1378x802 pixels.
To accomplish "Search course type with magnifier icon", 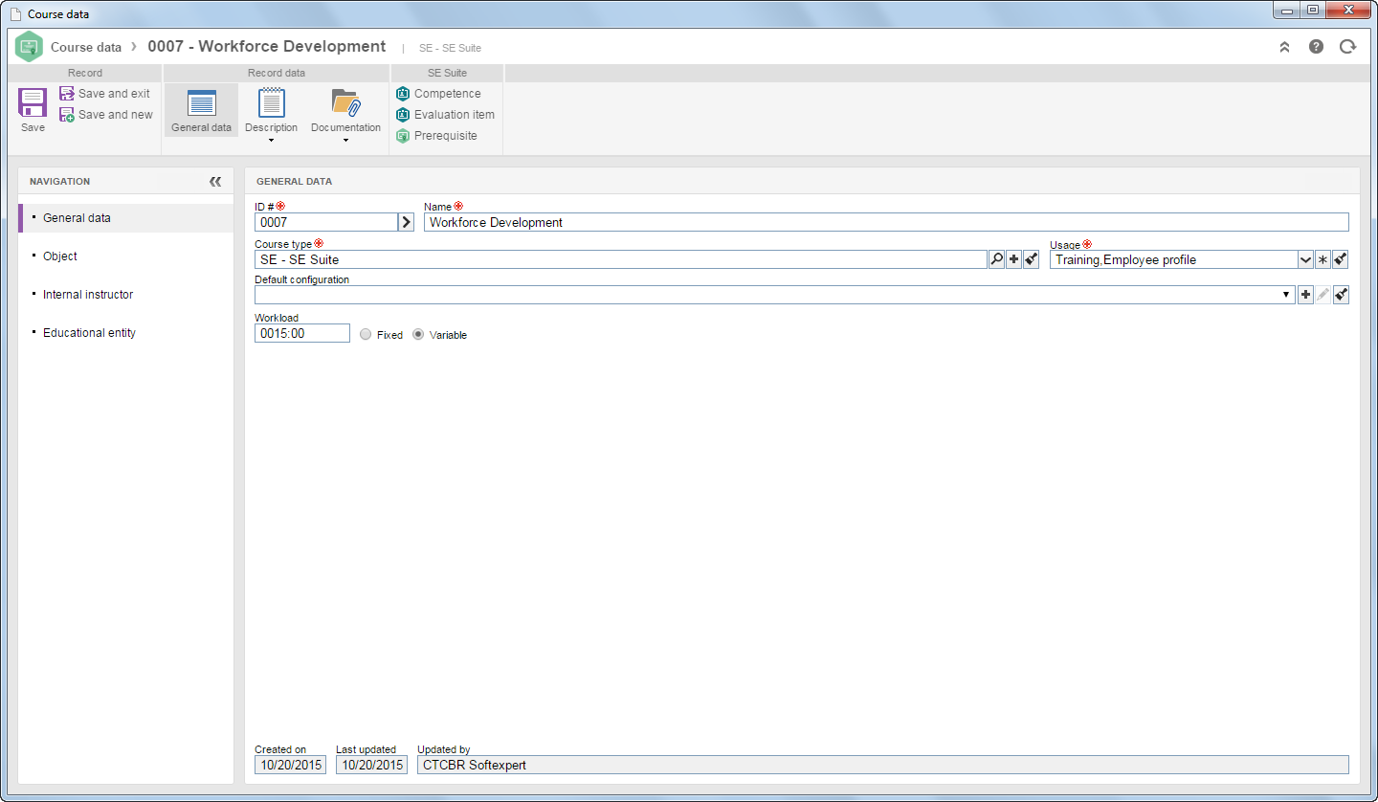I will (996, 259).
